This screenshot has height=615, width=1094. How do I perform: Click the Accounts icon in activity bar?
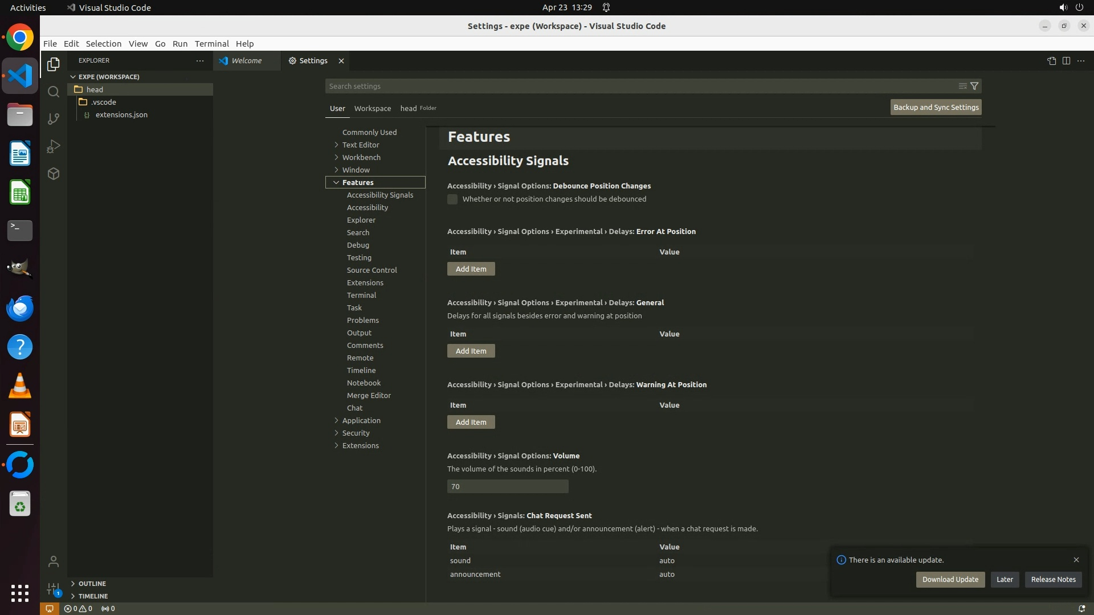[54, 562]
